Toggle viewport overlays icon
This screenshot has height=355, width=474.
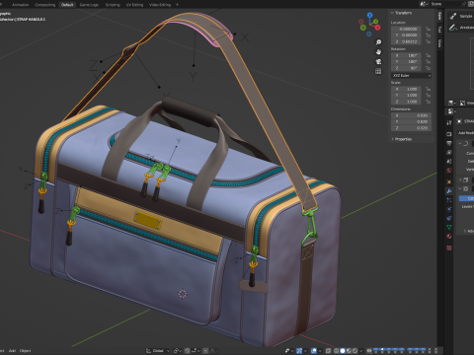314,351
